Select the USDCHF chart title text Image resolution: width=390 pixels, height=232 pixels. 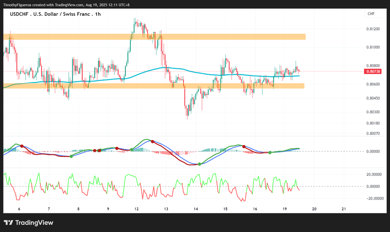click(55, 14)
